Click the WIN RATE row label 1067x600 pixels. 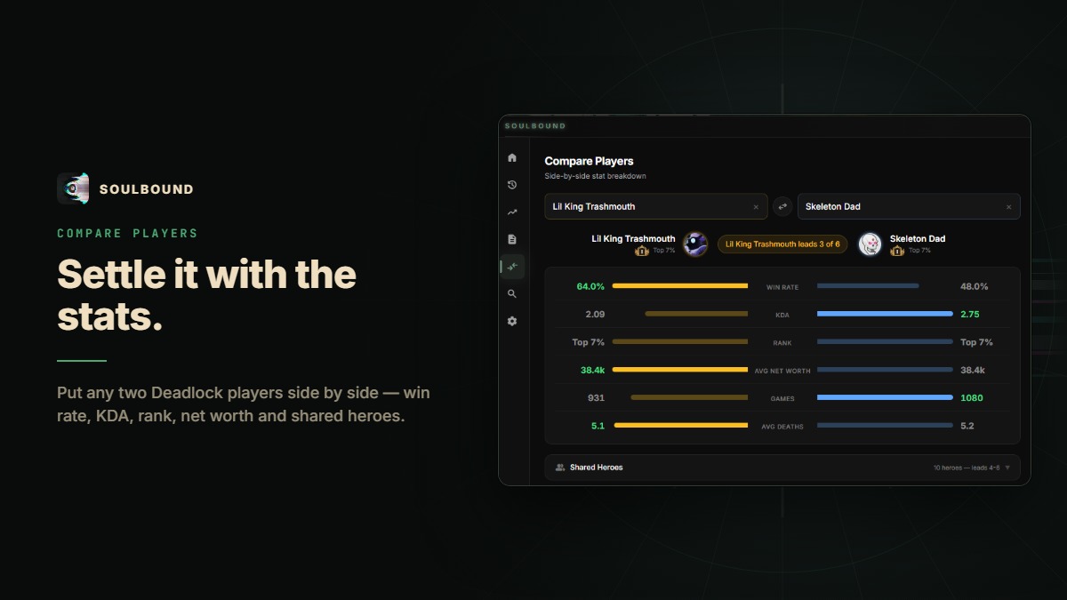pos(782,287)
